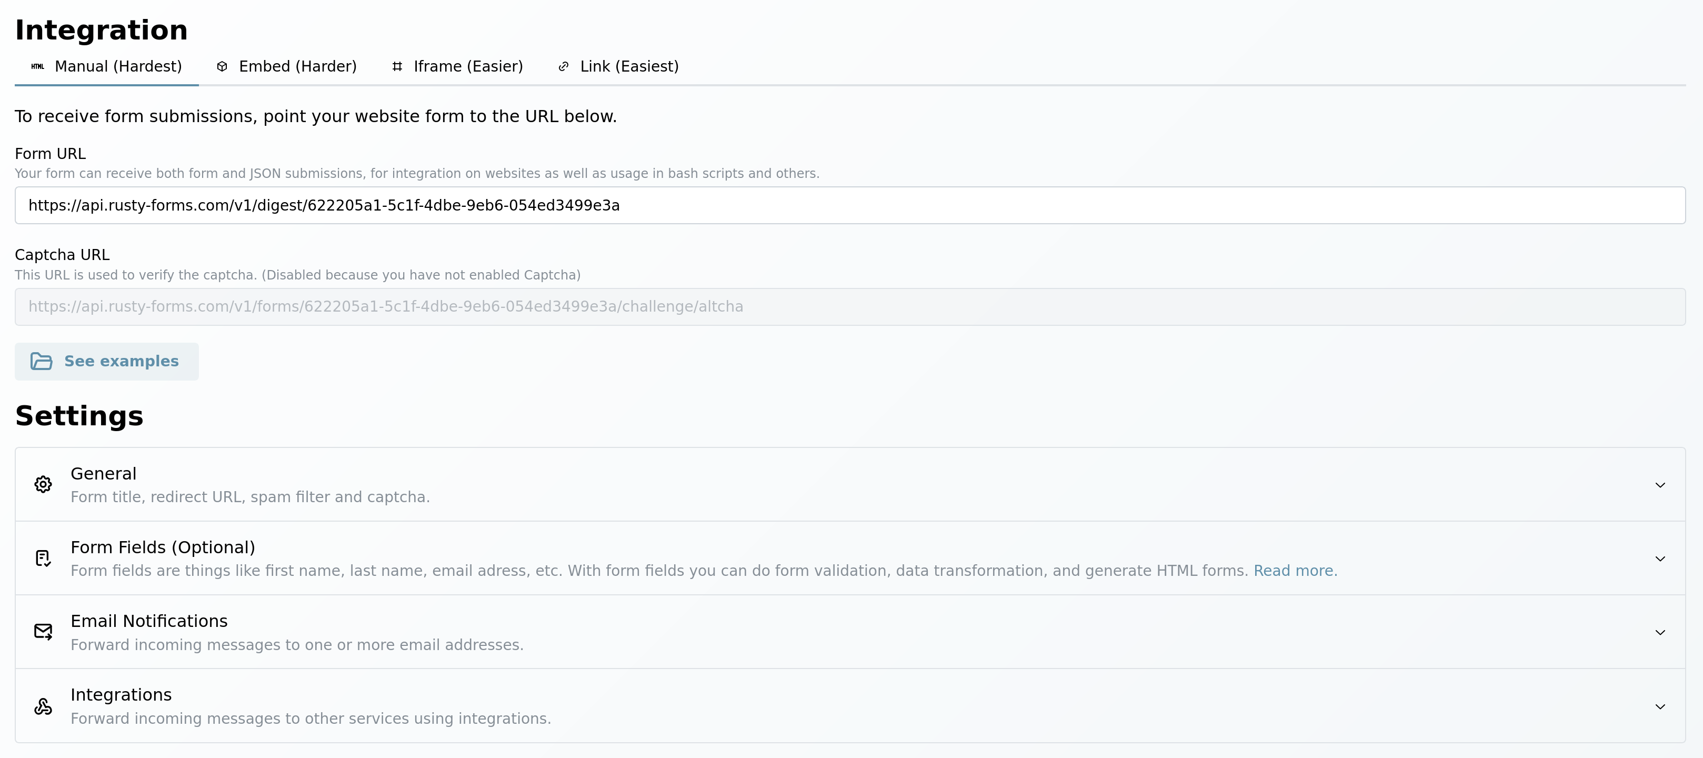
Task: Click the gear icon in General row
Action: (43, 485)
